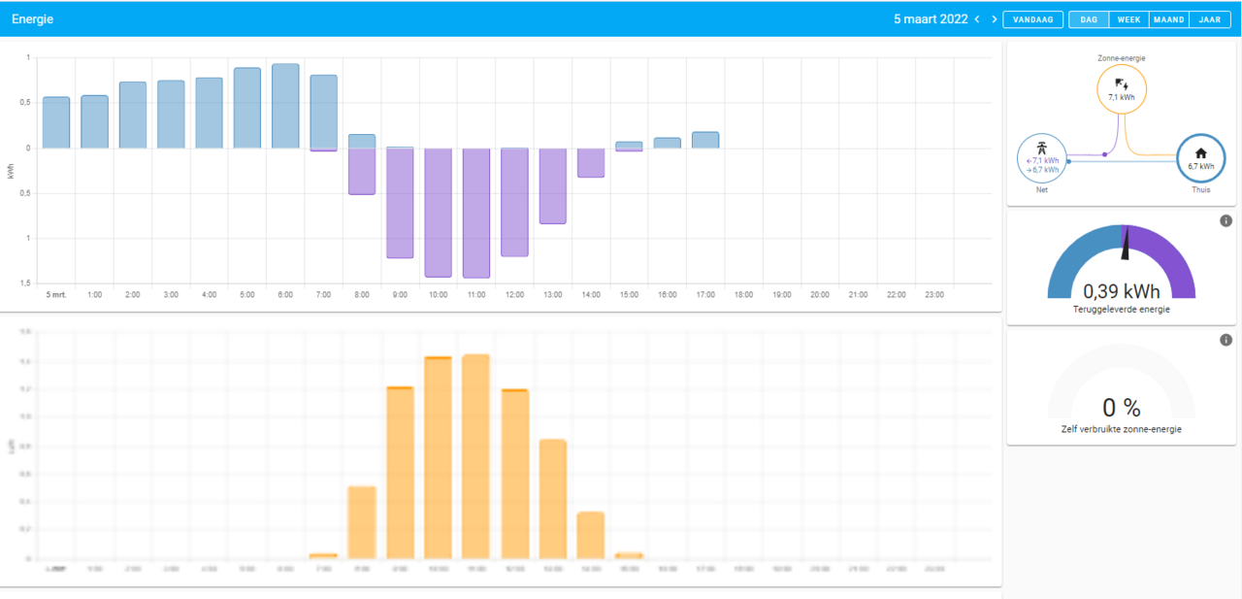Click the Thuis house icon
Screen dimensions: 1242x599
1200,152
